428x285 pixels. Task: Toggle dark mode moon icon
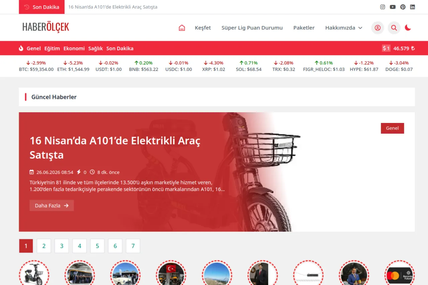[x=408, y=28]
